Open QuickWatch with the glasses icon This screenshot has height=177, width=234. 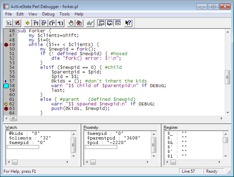pos(90,23)
